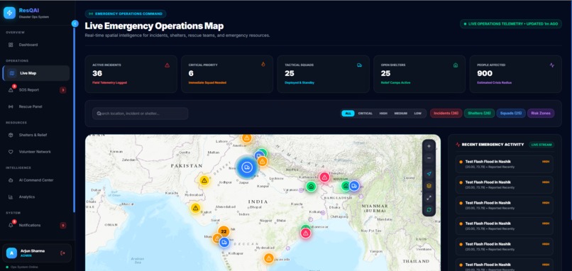Select the LOW severity filter
This screenshot has width=572, height=271.
418,114
